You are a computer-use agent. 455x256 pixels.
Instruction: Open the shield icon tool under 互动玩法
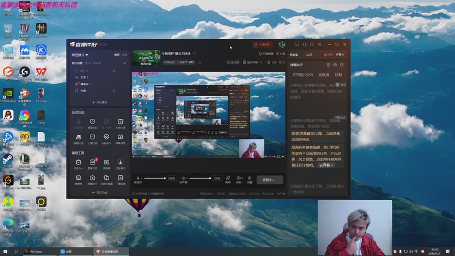[x=93, y=122]
